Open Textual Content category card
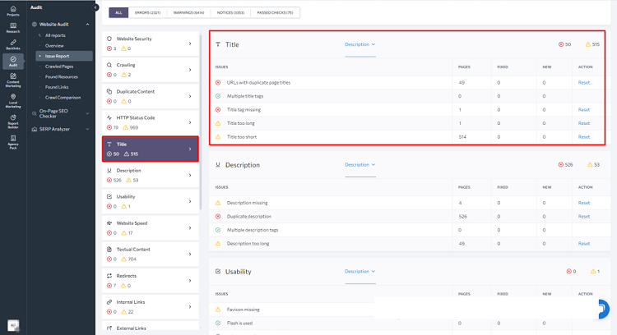 point(151,254)
